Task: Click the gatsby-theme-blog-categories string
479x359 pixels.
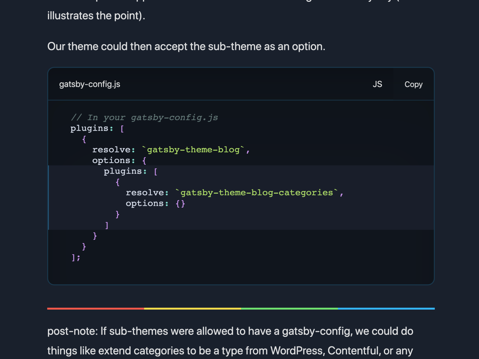Action: click(x=257, y=192)
